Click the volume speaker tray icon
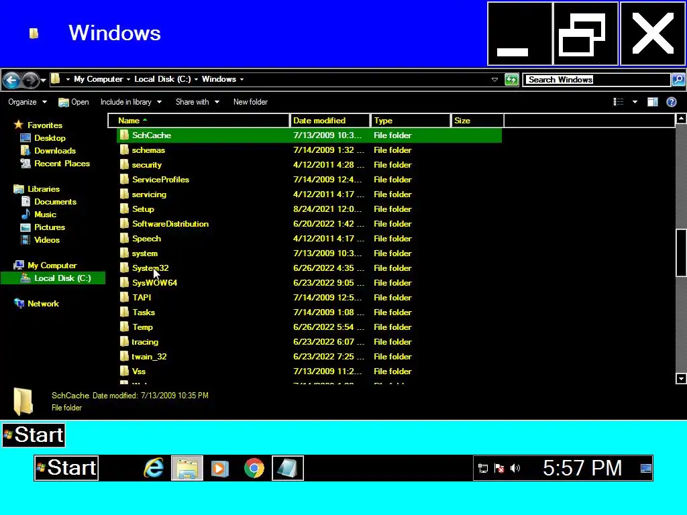The width and height of the screenshot is (687, 515). (x=515, y=469)
